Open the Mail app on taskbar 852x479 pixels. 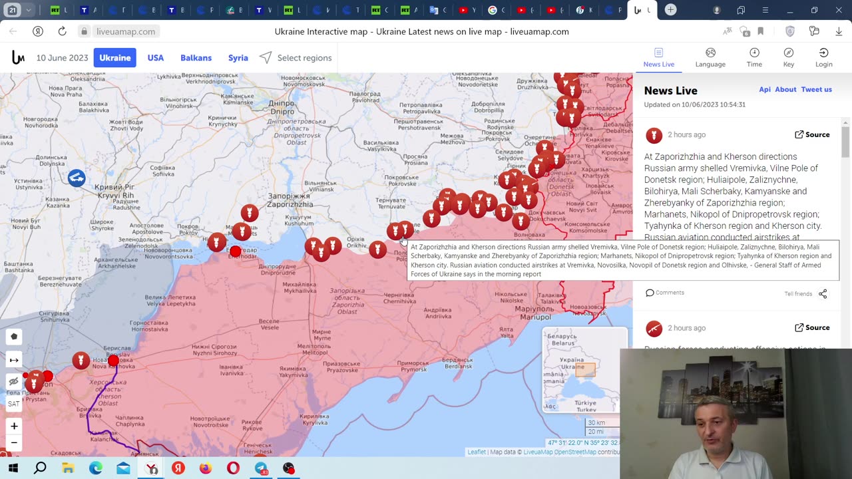point(123,468)
